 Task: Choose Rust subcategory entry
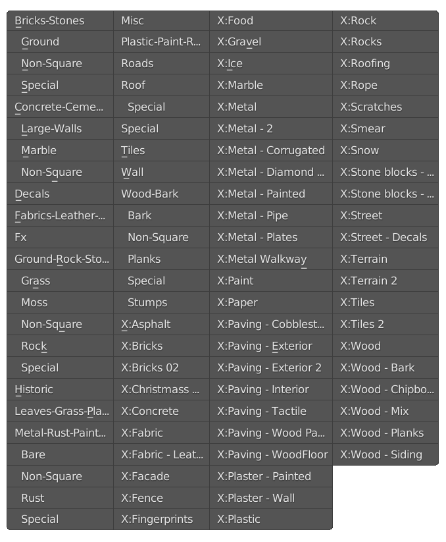pos(60,498)
